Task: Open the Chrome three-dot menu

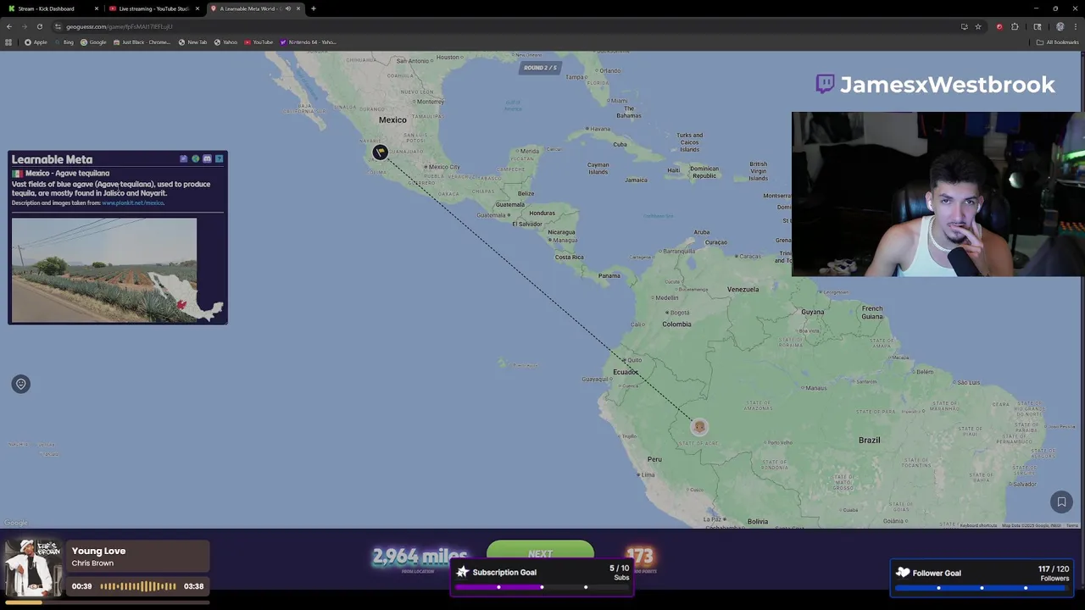Action: (x=1076, y=26)
